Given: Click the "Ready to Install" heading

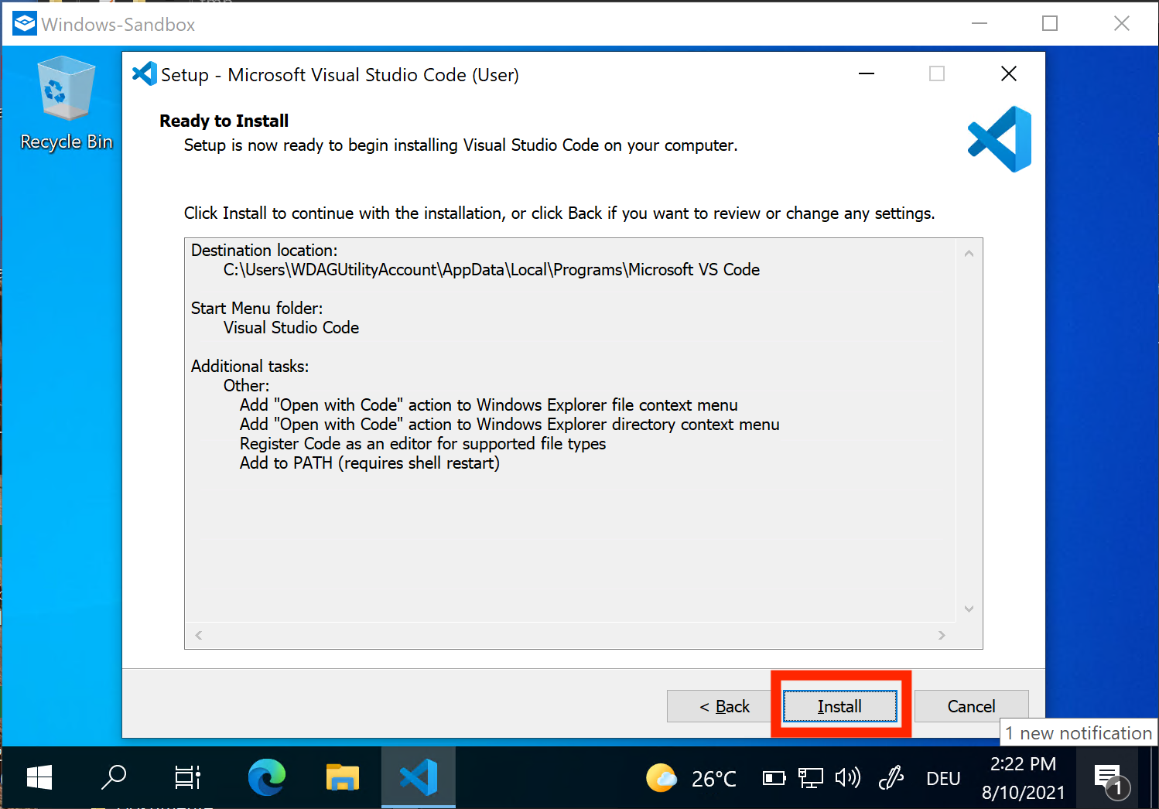Looking at the screenshot, I should click(224, 121).
